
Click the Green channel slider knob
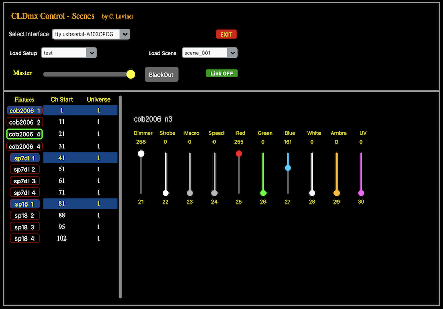263,193
